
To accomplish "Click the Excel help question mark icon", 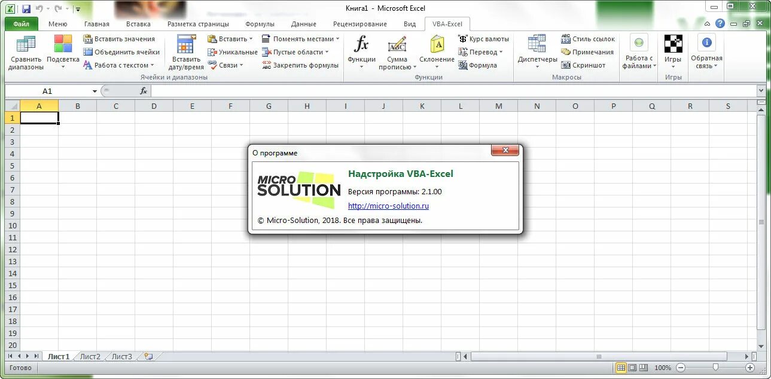I will click(720, 24).
